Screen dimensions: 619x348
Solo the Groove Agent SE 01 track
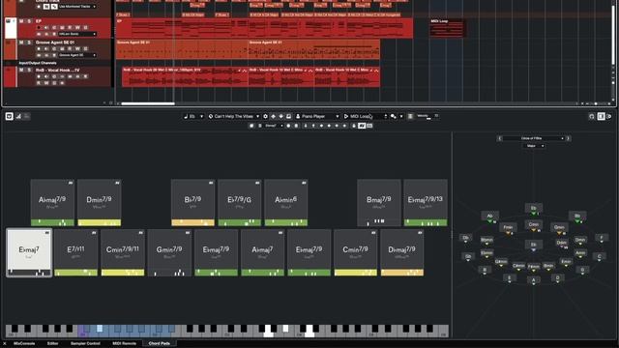29,43
